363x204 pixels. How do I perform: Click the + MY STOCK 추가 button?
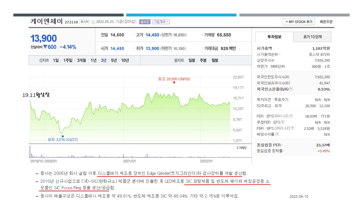[299, 22]
